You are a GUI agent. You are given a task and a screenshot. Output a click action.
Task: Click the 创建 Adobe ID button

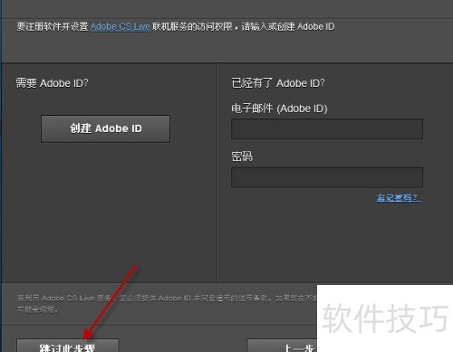(106, 128)
